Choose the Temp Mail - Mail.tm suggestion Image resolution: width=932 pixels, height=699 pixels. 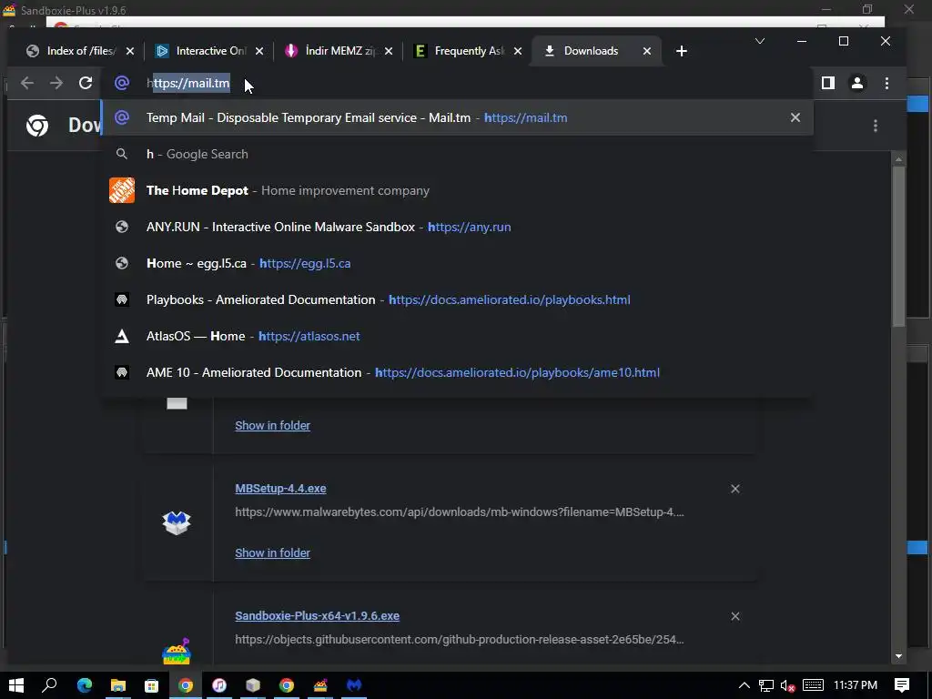click(x=457, y=117)
